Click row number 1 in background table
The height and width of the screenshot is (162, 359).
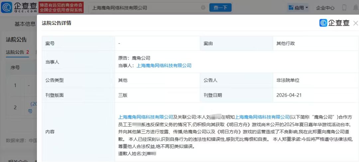pyautogui.click(x=15, y=85)
